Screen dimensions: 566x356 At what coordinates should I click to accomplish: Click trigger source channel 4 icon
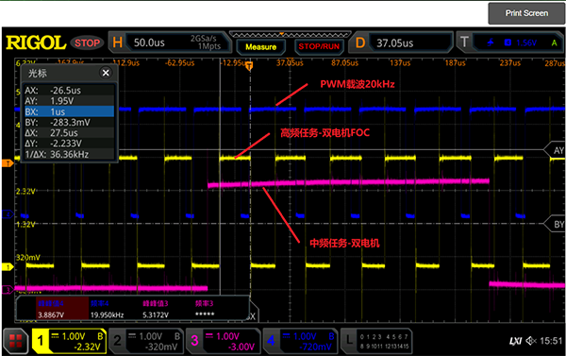point(508,42)
